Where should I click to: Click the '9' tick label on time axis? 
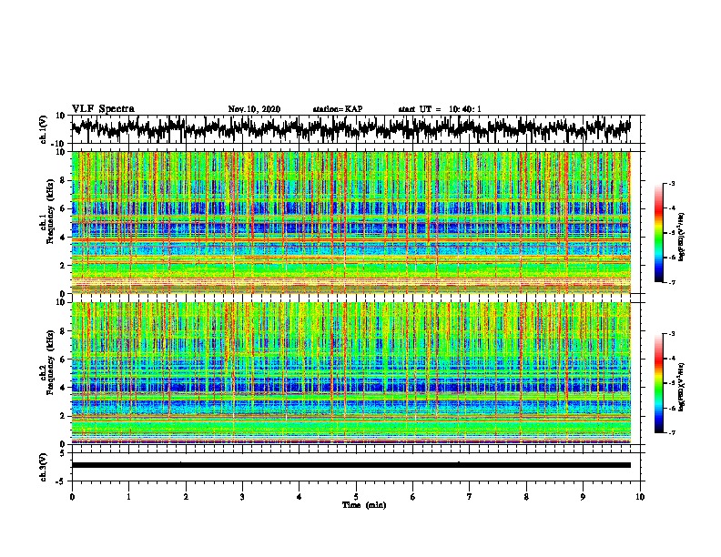coord(583,497)
